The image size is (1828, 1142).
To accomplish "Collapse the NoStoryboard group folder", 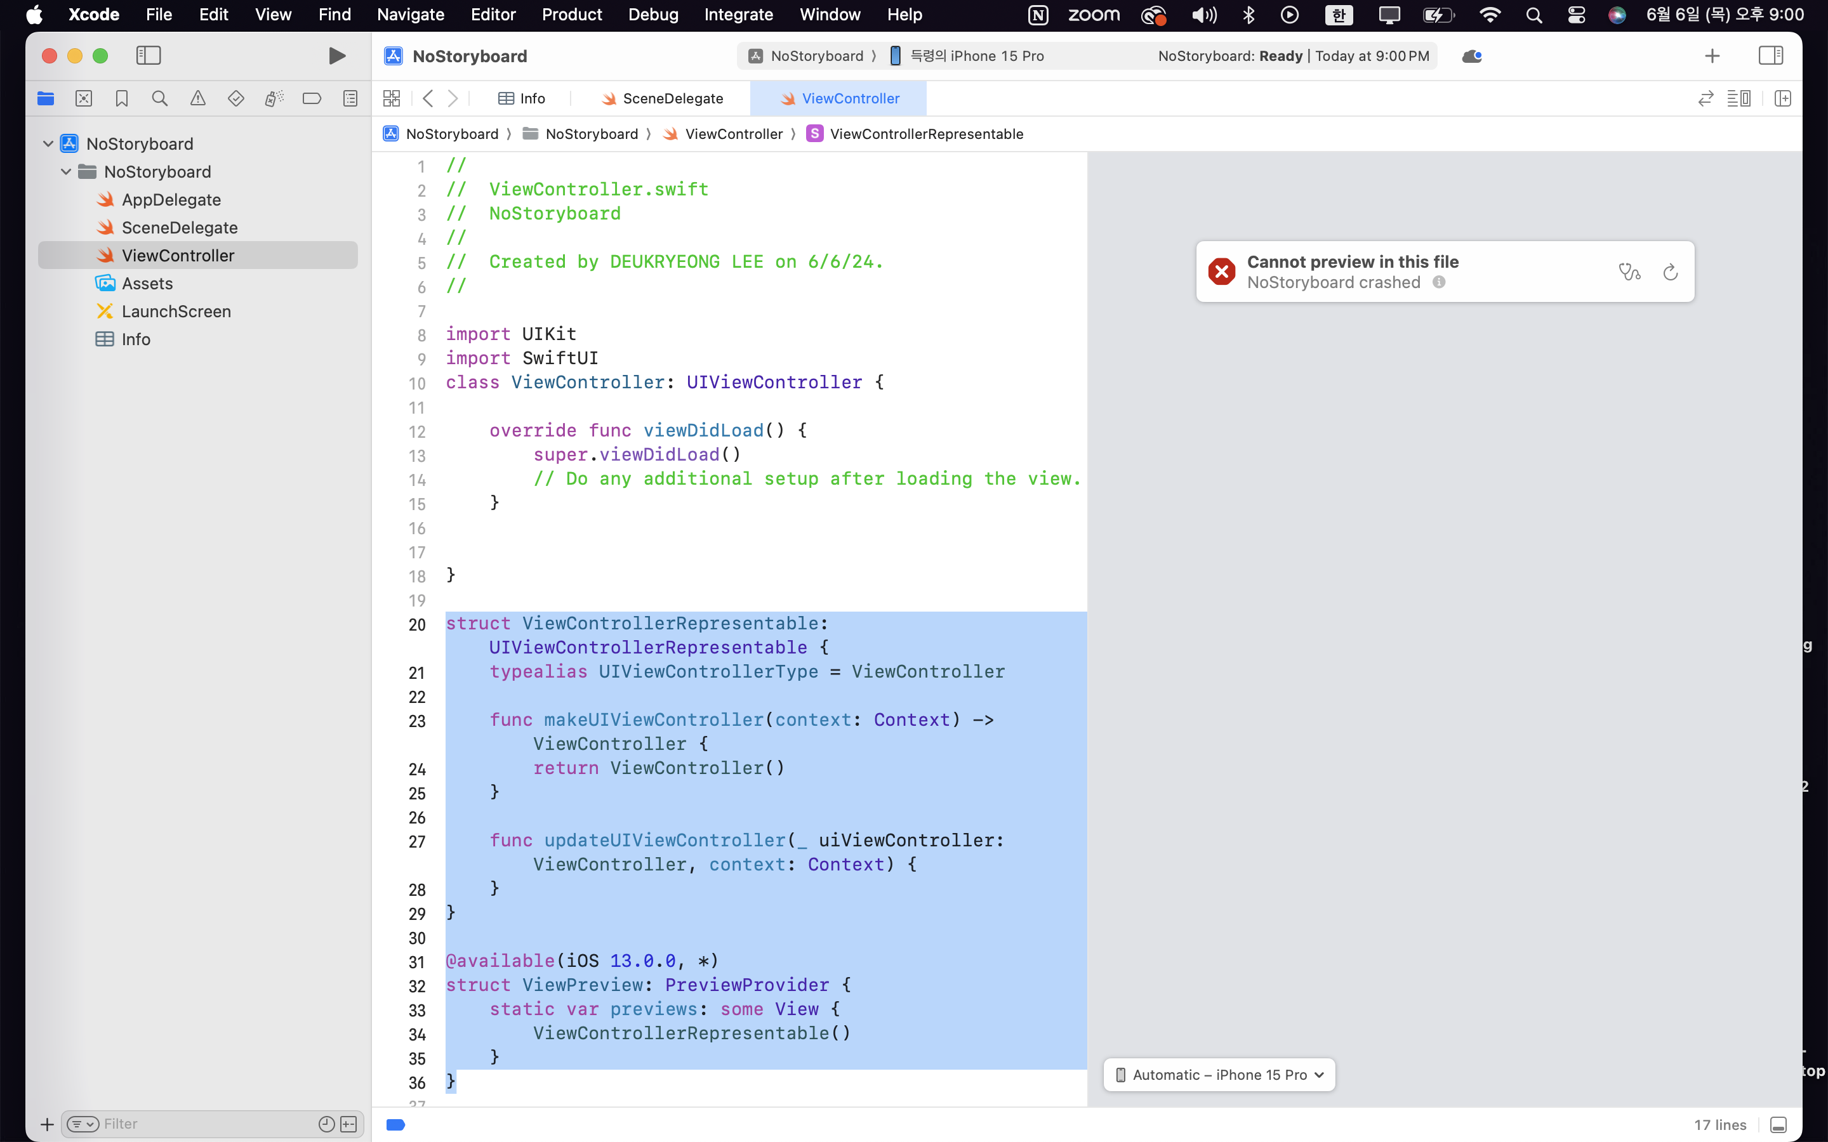I will click(67, 171).
